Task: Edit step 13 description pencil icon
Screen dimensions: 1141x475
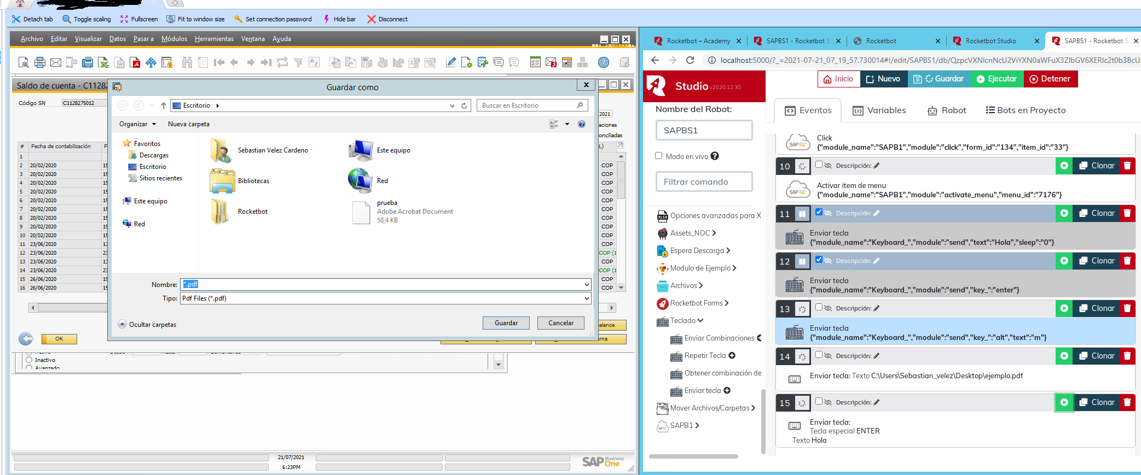Action: pyautogui.click(x=876, y=309)
